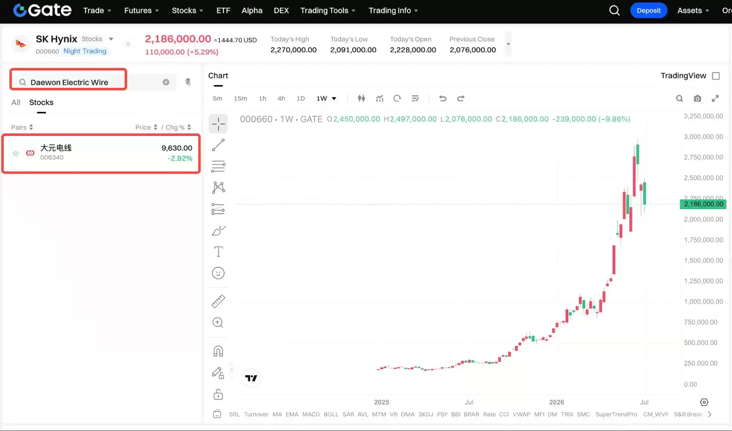Open the forecasting and measurement tools

[218, 209]
